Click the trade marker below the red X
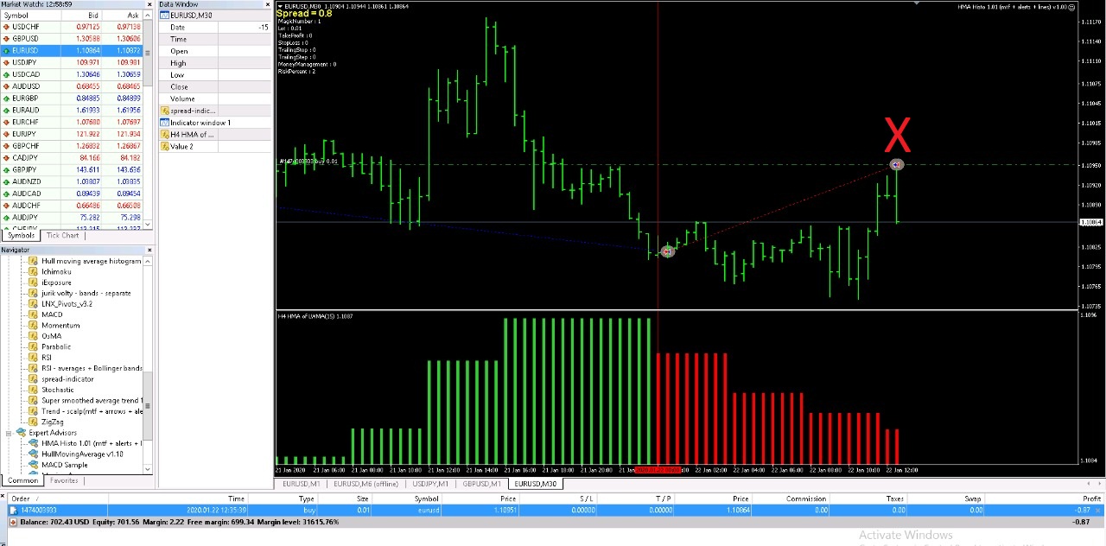Image resolution: width=1106 pixels, height=546 pixels. (x=897, y=164)
